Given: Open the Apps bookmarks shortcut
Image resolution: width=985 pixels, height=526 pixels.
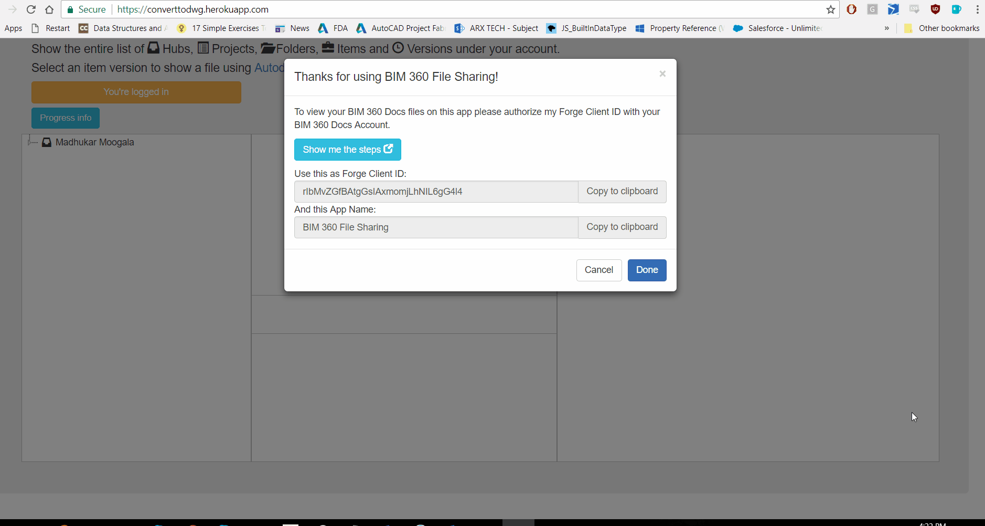Looking at the screenshot, I should (13, 28).
